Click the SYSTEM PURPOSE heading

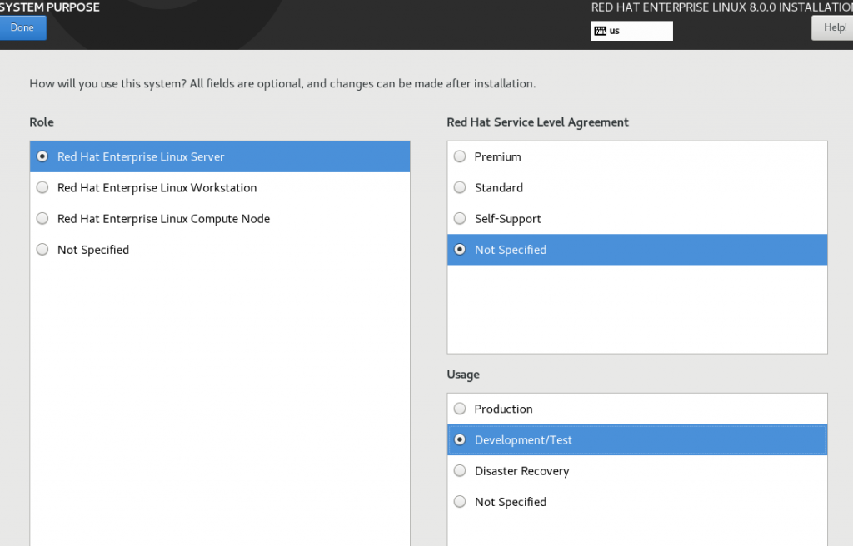[50, 7]
